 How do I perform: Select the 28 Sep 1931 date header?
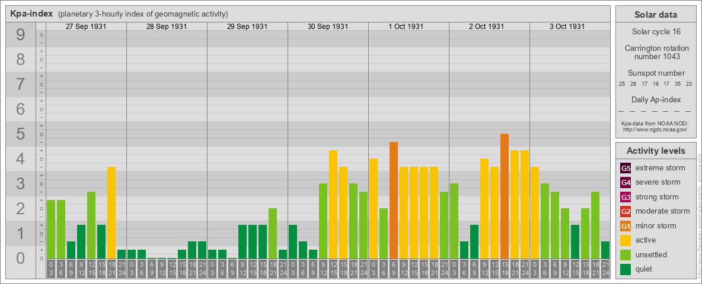167,27
